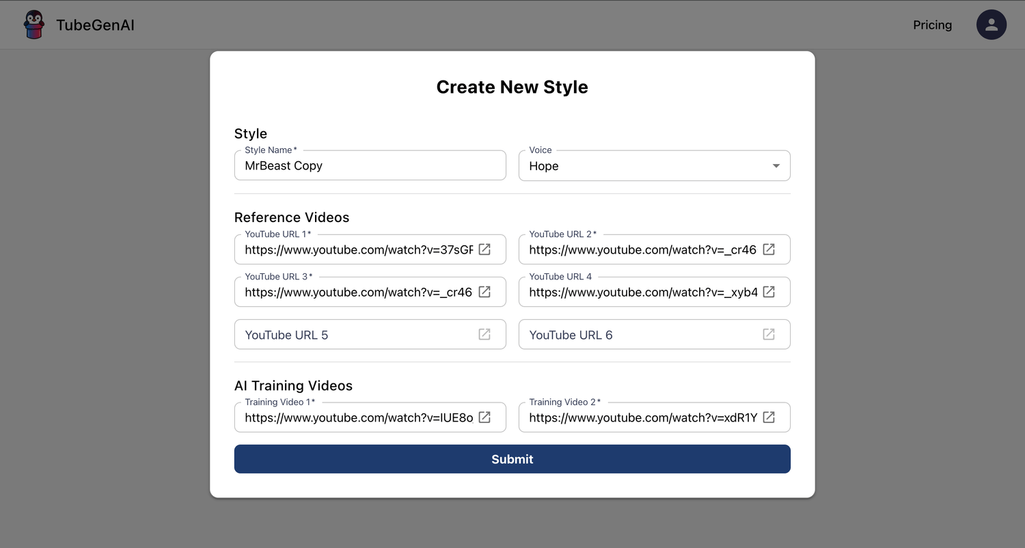Click YouTube URL 5 external link icon
This screenshot has width=1025, height=548.
(x=484, y=334)
